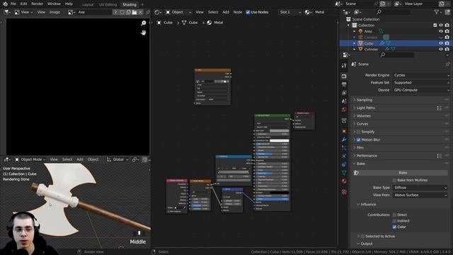Open the Particles properties tab icon
Image resolution: width=453 pixels, height=255 pixels.
point(344,148)
